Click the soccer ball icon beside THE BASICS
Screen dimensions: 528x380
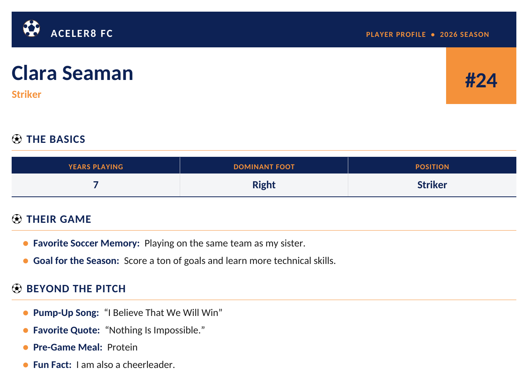17,139
